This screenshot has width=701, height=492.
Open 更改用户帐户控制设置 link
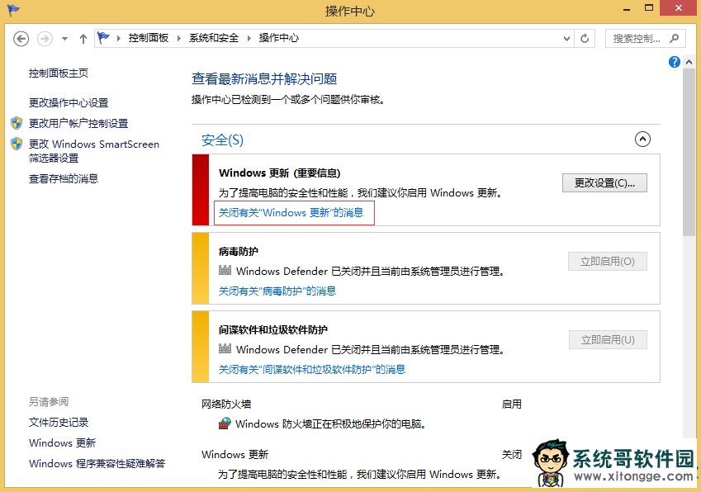coord(78,123)
